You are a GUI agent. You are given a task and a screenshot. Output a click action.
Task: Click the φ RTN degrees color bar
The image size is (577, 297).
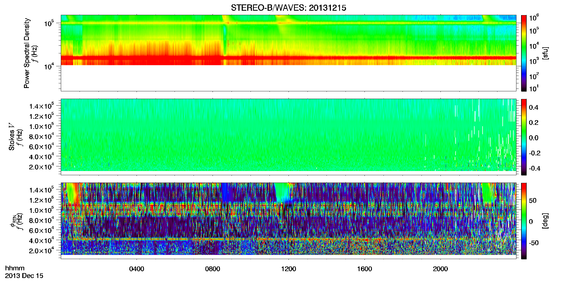(x=524, y=221)
